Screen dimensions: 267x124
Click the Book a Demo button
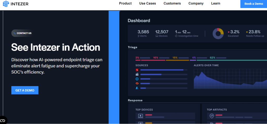click(x=253, y=4)
